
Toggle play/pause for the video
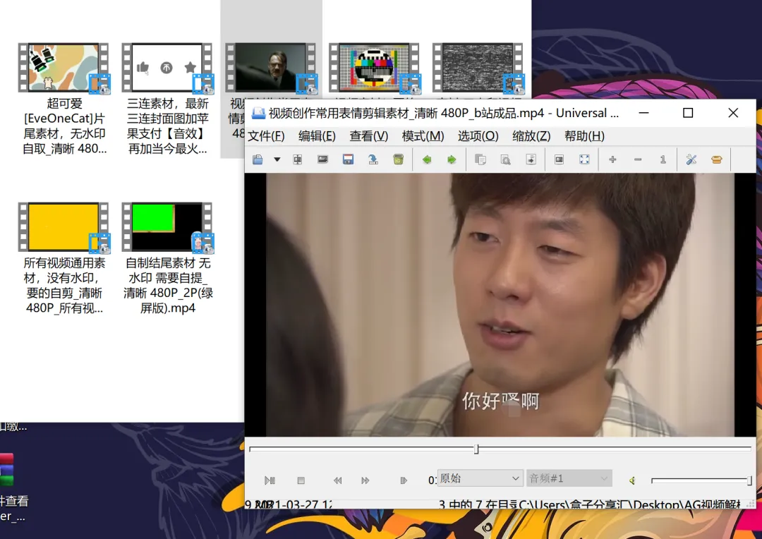click(x=270, y=480)
